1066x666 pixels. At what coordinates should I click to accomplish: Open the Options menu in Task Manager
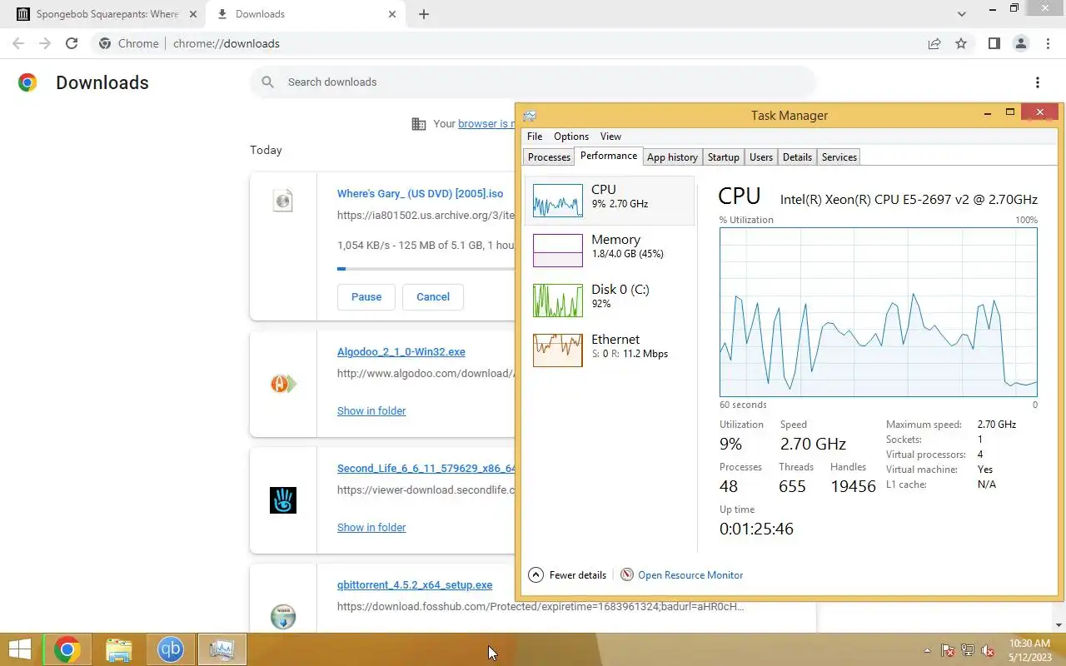point(571,137)
